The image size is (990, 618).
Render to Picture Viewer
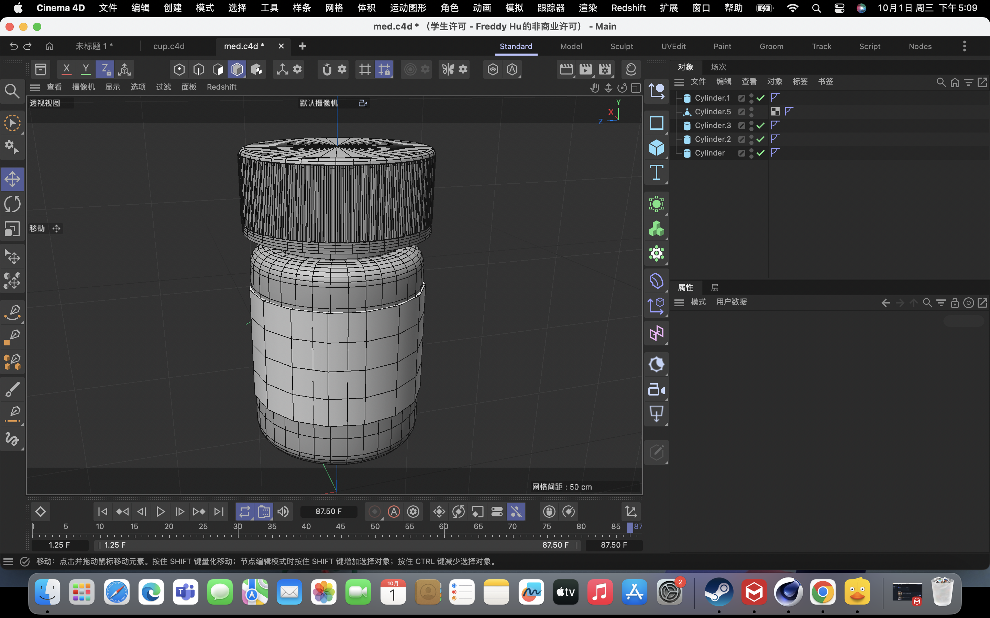click(x=585, y=69)
